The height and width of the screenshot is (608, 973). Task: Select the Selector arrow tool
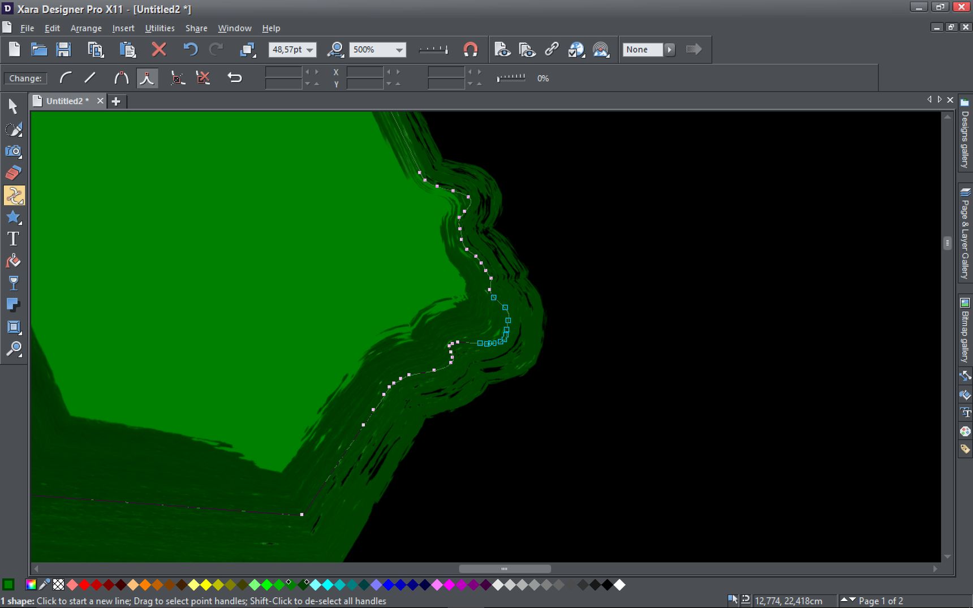coord(13,106)
